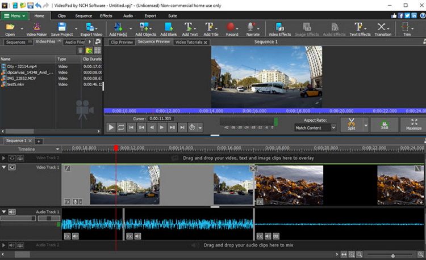Adjust Audio Track 1 pan slider
The image size is (426, 260).
click(49, 218)
